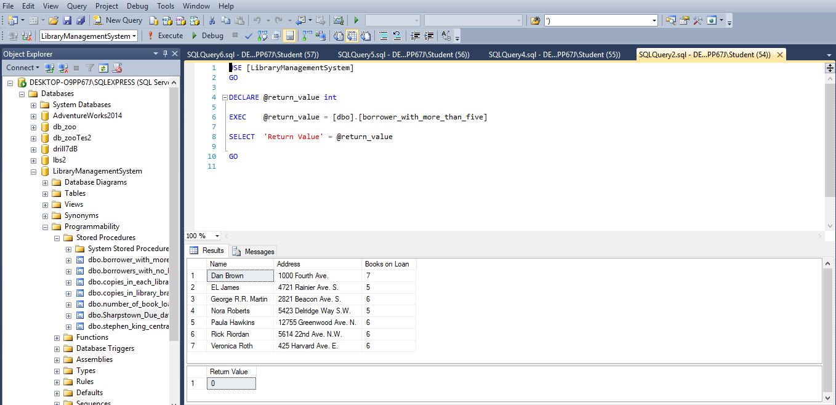Viewport: 836px width, 405px height.
Task: Display the Estimated Execution Plan
Action: tap(263, 36)
